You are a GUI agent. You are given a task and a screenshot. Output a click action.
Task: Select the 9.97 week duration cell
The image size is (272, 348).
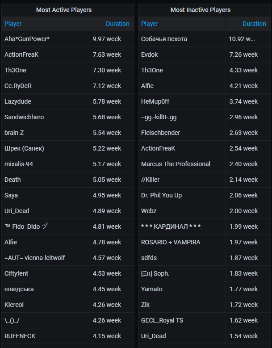(x=107, y=39)
